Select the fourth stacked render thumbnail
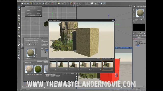 pyautogui.click(x=85, y=65)
